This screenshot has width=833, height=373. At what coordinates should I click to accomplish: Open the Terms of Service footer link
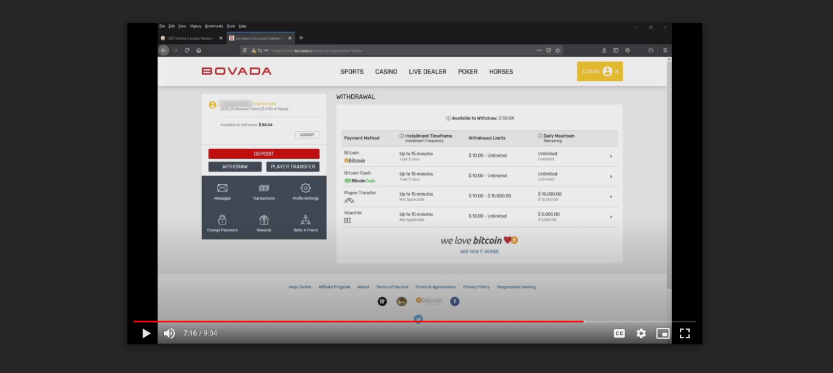coord(392,287)
